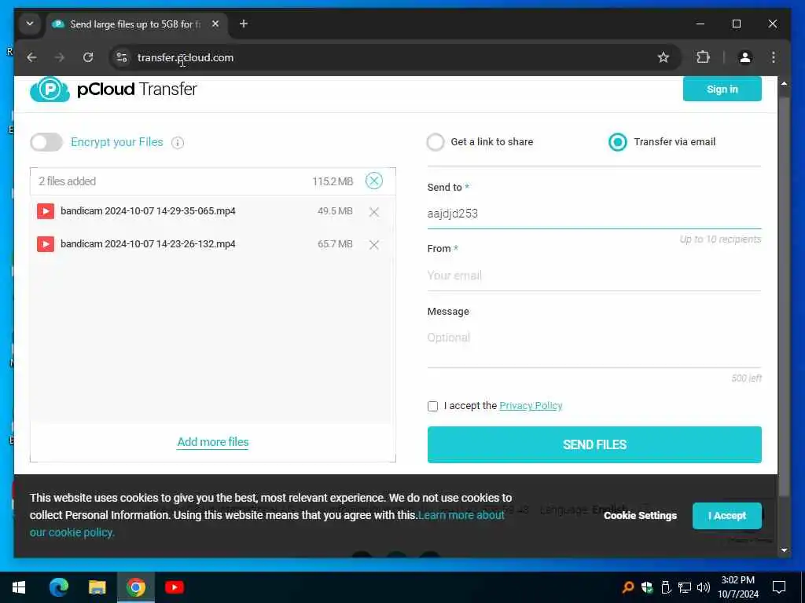This screenshot has width=805, height=603.
Task: Open the Privacy Policy link
Action: pyautogui.click(x=531, y=406)
